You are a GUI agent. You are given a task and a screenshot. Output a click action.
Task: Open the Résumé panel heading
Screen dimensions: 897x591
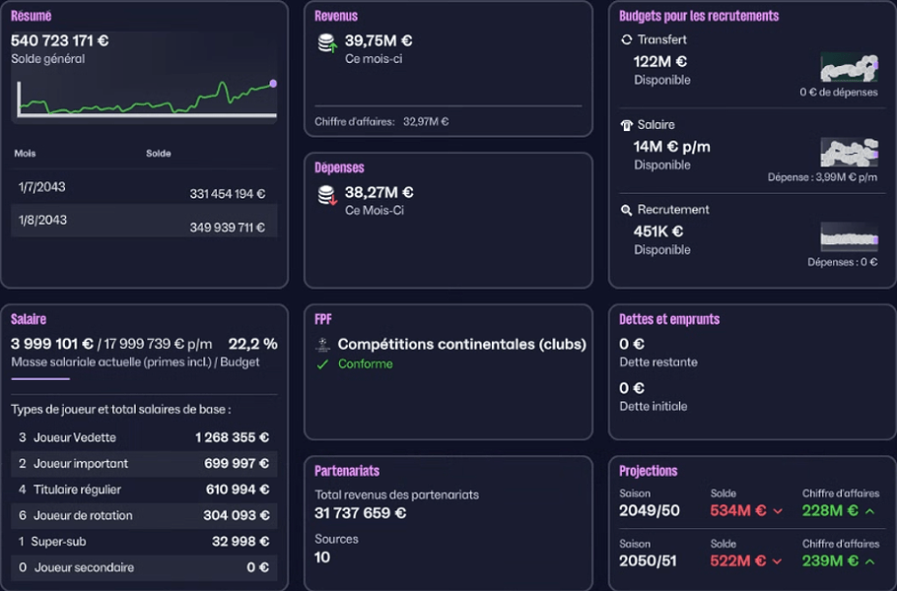pos(31,16)
